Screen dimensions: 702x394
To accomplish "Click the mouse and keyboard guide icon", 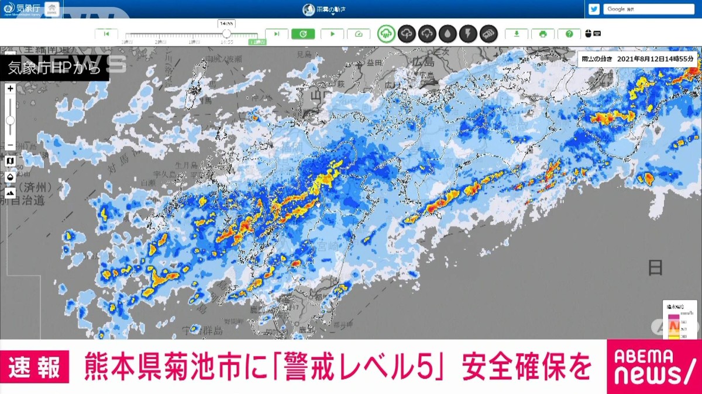I will [x=593, y=34].
